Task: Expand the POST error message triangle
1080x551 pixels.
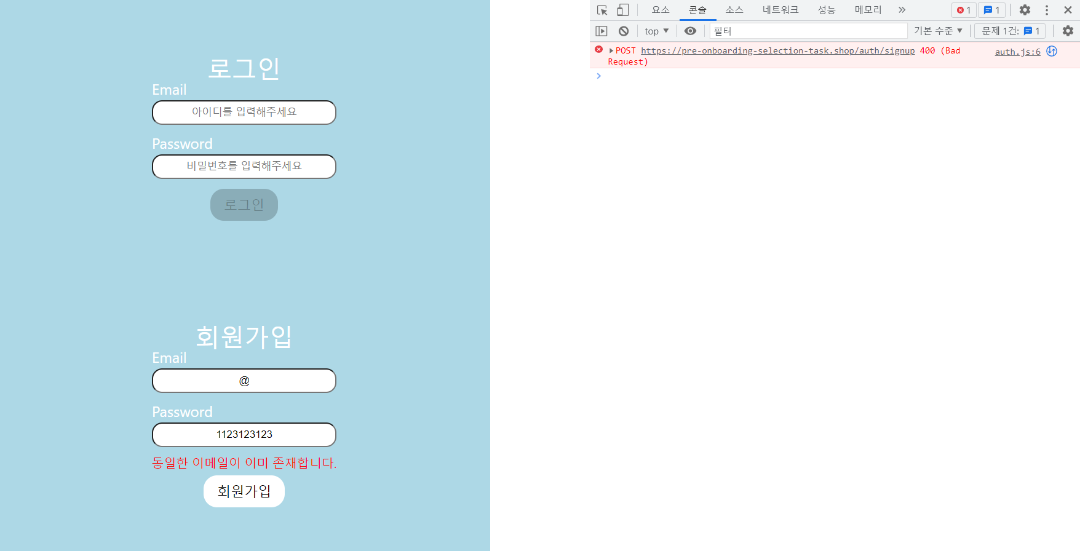Action: click(x=611, y=50)
